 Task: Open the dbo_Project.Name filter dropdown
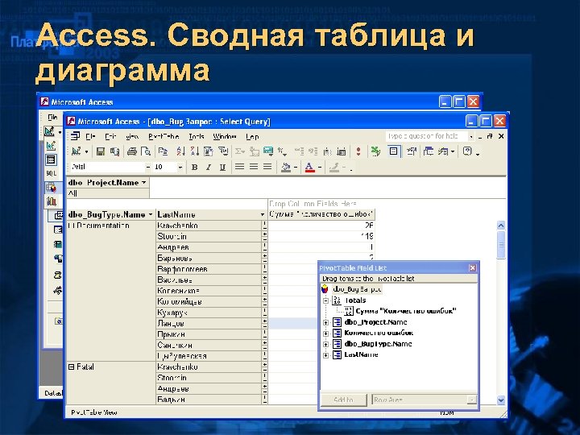(x=144, y=183)
